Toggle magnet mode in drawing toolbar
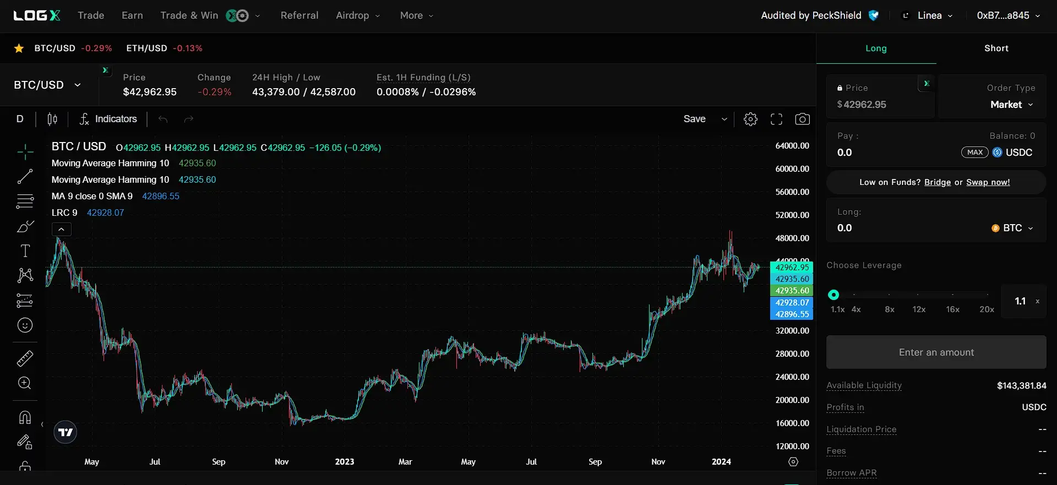Viewport: 1057px width, 485px height. (25, 417)
